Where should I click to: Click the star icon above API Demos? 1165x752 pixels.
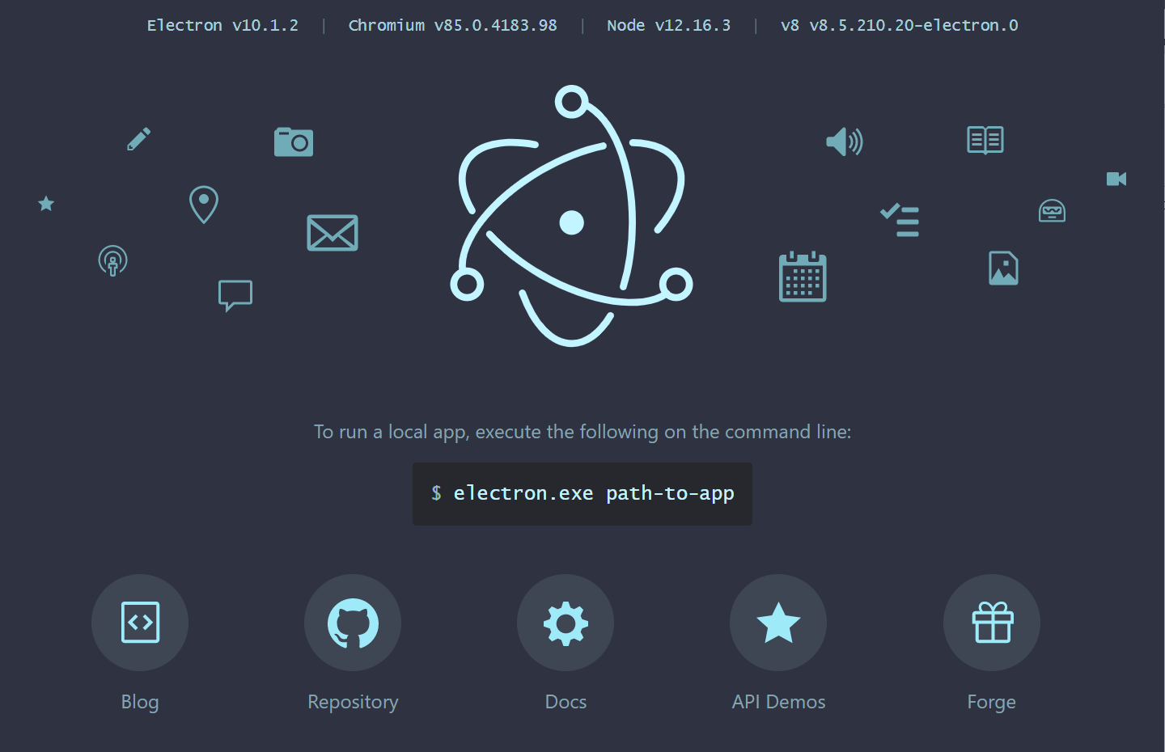(x=777, y=623)
